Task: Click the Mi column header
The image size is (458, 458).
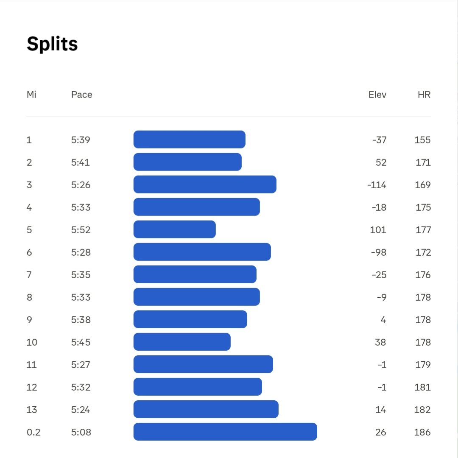Action: (31, 95)
